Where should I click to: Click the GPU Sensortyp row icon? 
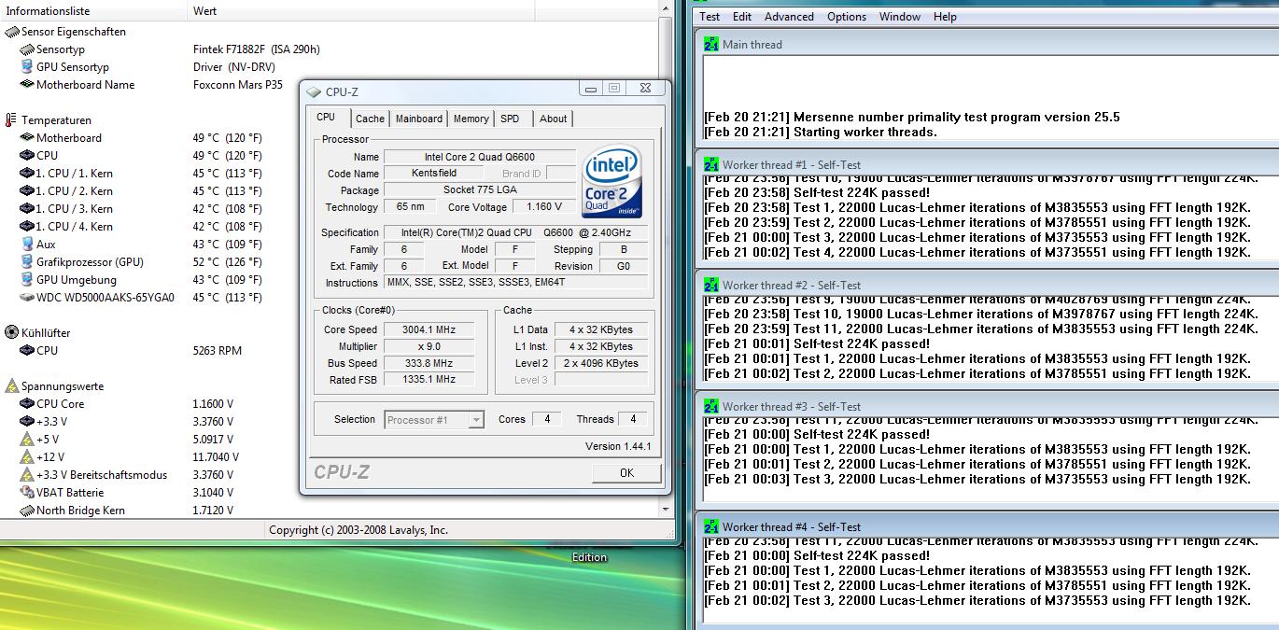(27, 67)
